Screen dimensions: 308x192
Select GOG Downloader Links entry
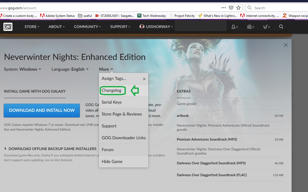pos(123,138)
